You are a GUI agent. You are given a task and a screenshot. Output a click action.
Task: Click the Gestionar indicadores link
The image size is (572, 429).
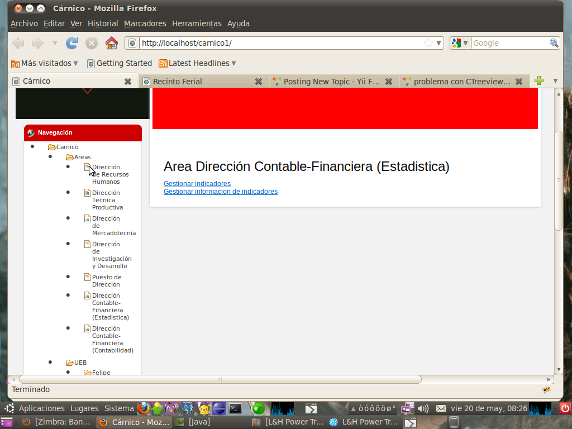[197, 184]
